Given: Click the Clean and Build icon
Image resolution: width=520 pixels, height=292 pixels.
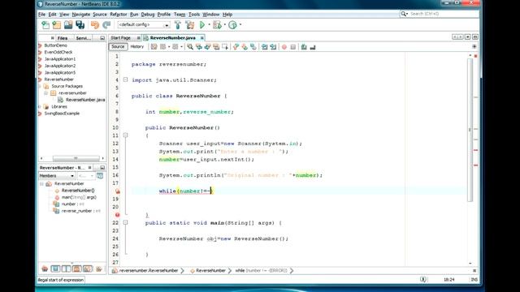Looking at the screenshot, I should (x=189, y=25).
